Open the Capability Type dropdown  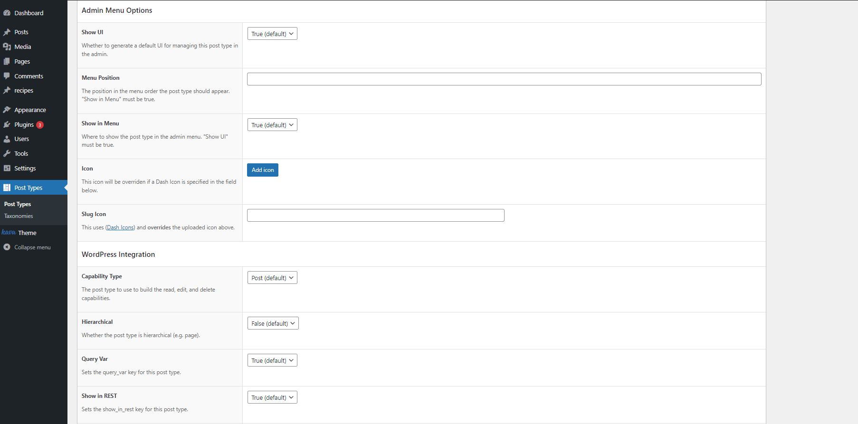[x=272, y=278]
